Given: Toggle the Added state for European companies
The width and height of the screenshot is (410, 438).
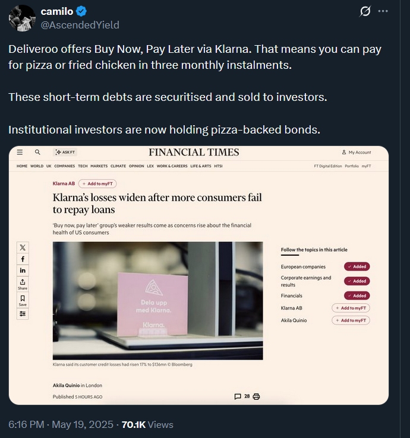Looking at the screenshot, I should click(357, 266).
